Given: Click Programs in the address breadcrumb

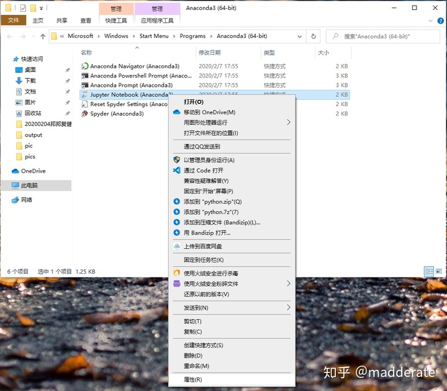Looking at the screenshot, I should click(192, 36).
